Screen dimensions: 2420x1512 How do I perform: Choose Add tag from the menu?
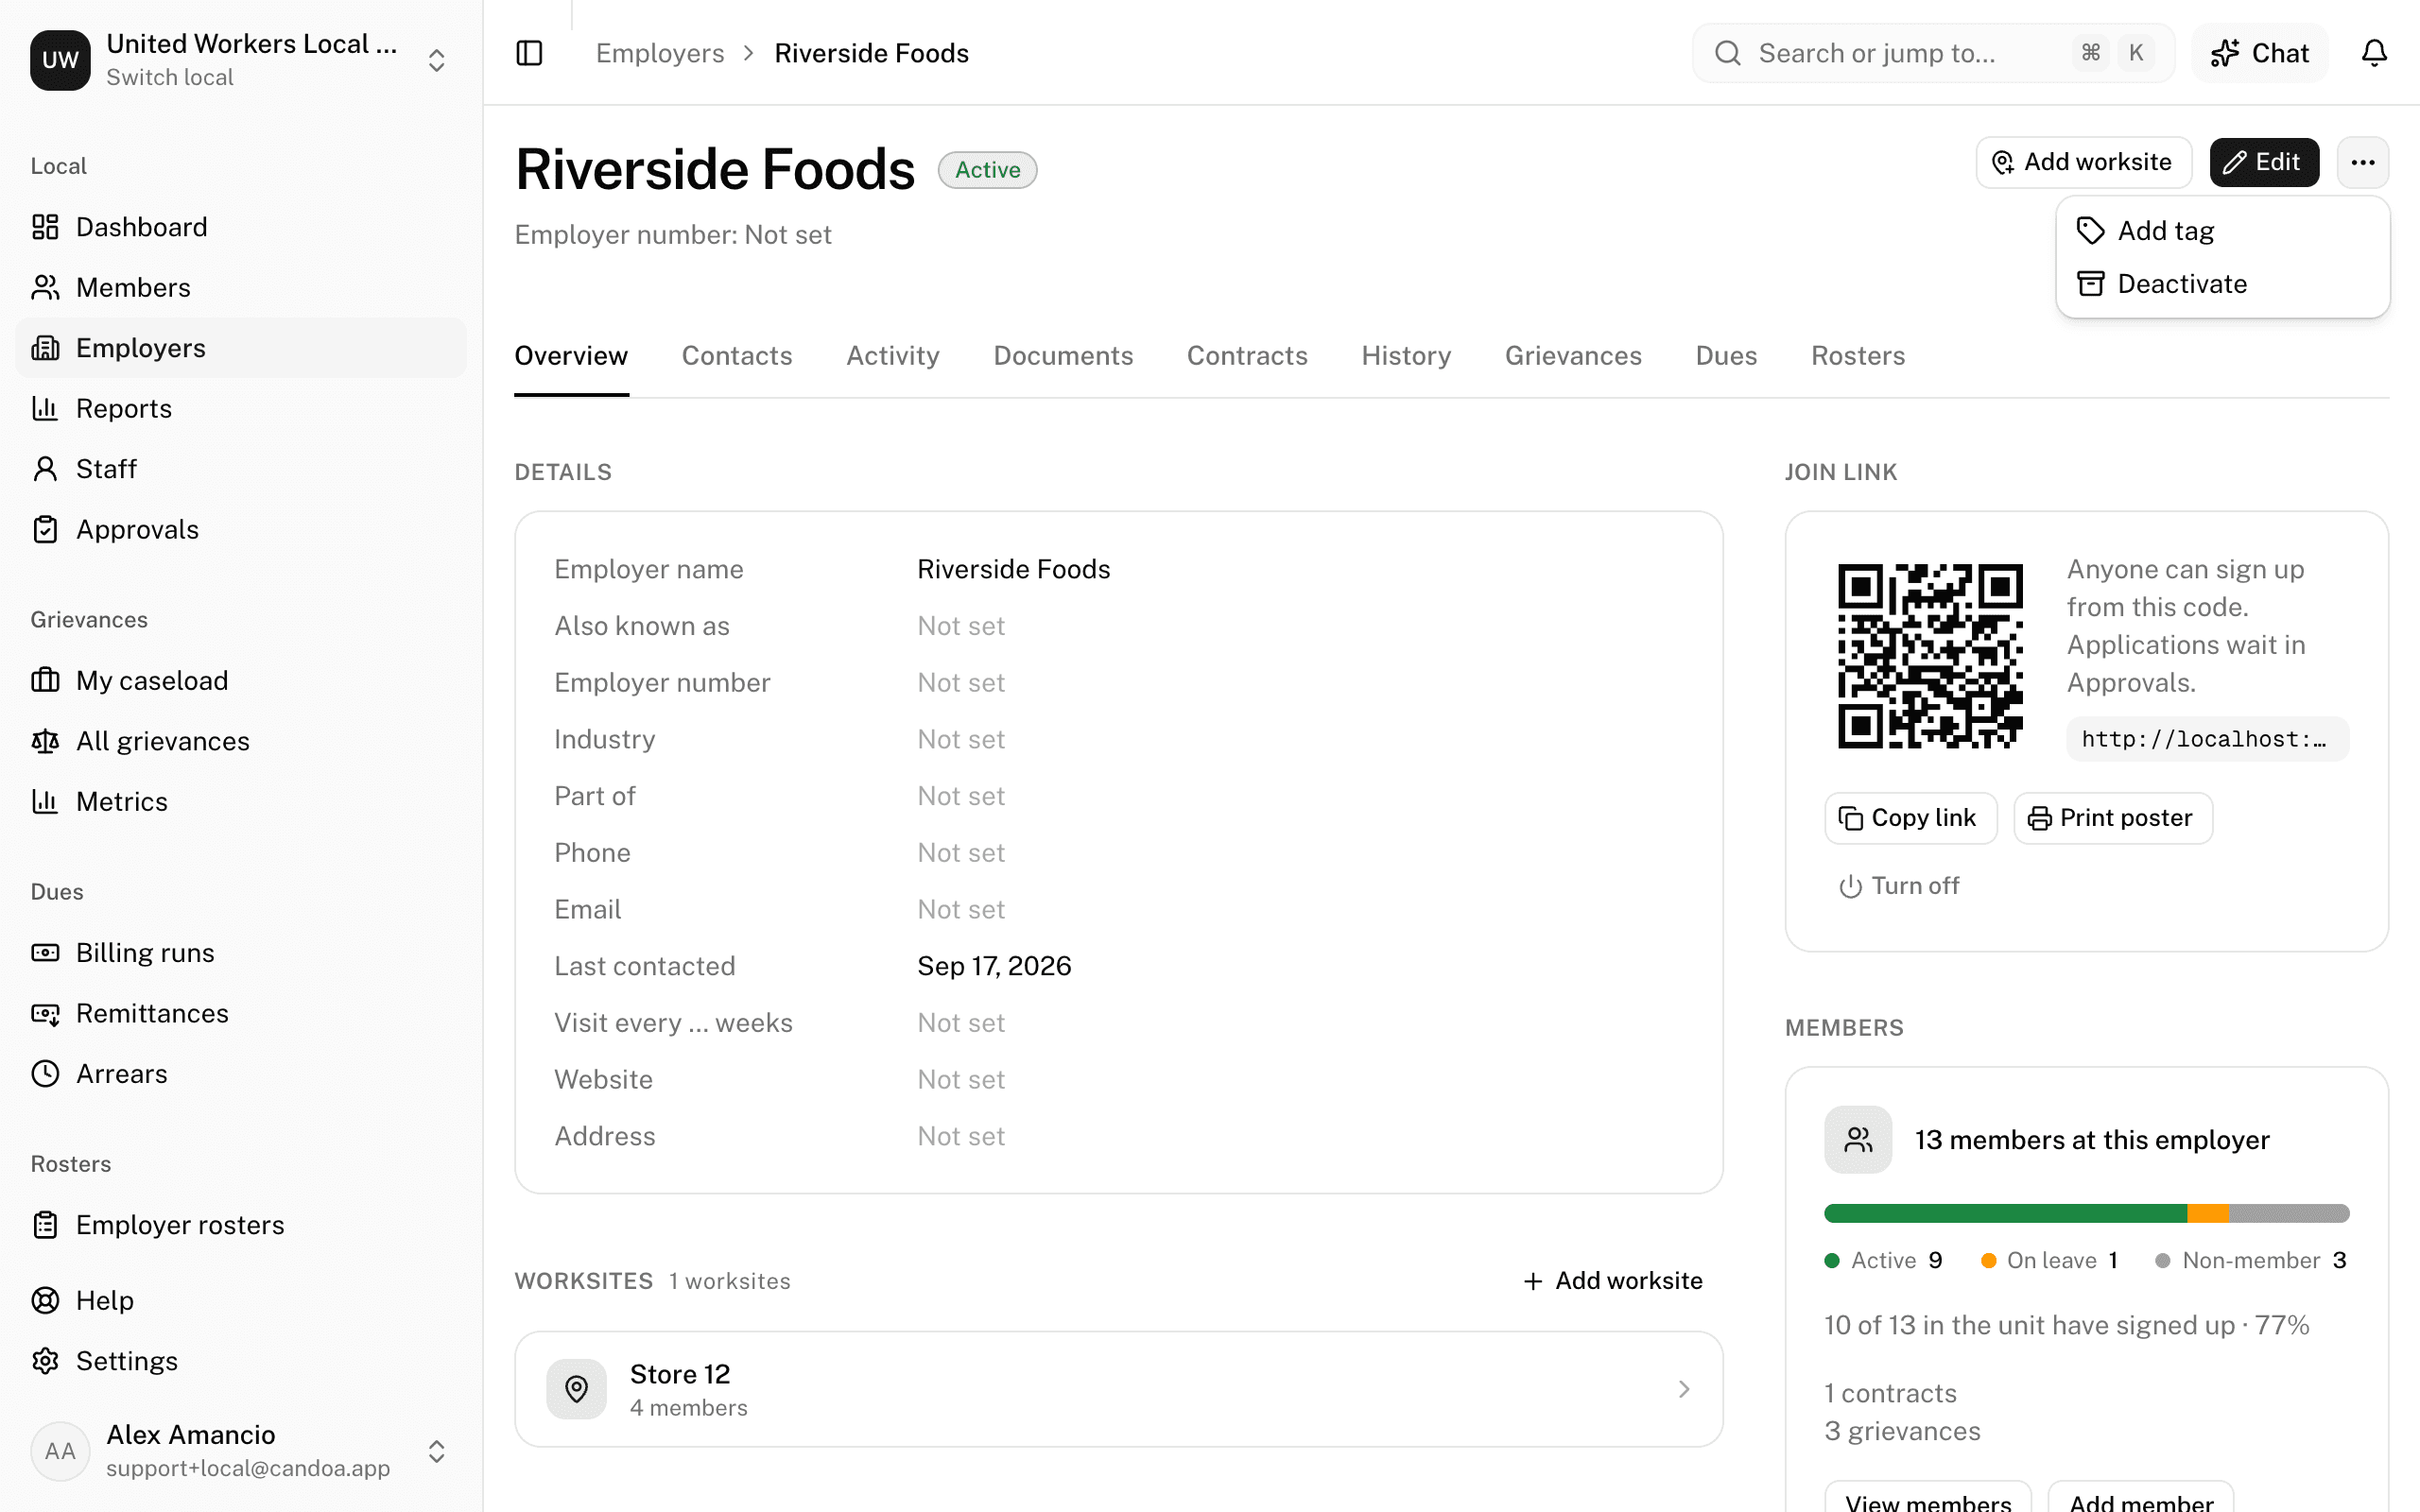tap(2222, 231)
